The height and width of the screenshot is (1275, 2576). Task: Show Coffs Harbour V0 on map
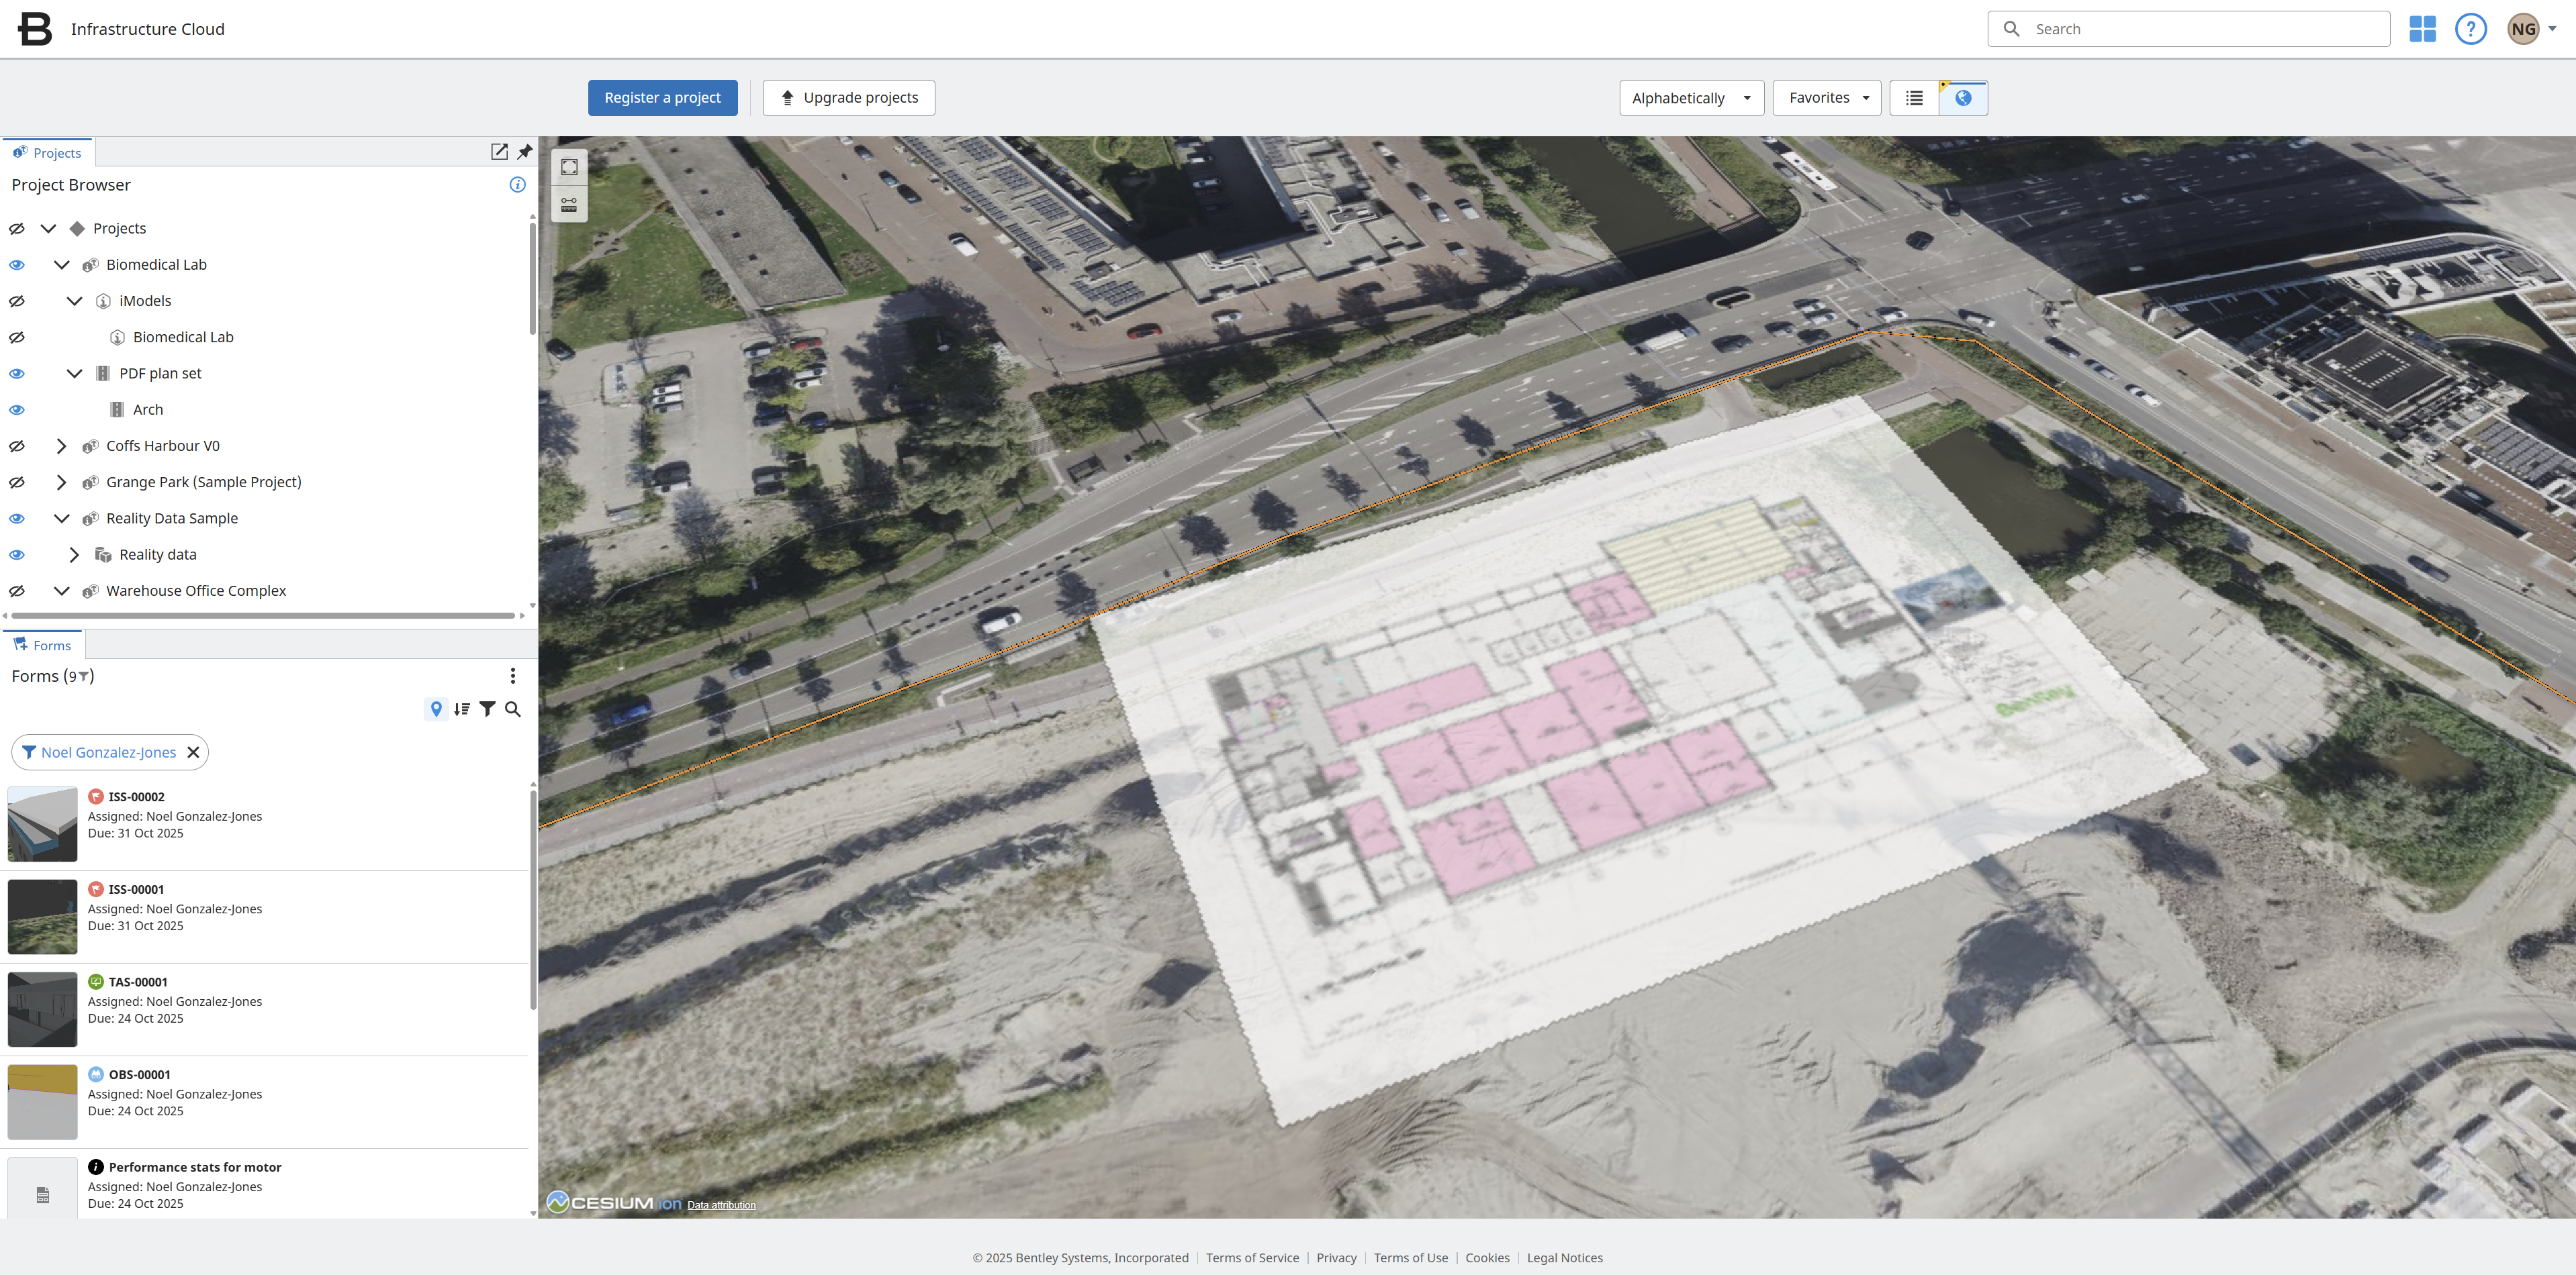tap(17, 446)
